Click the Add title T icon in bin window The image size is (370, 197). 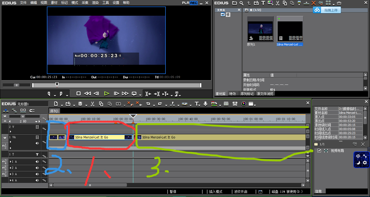[263, 3]
